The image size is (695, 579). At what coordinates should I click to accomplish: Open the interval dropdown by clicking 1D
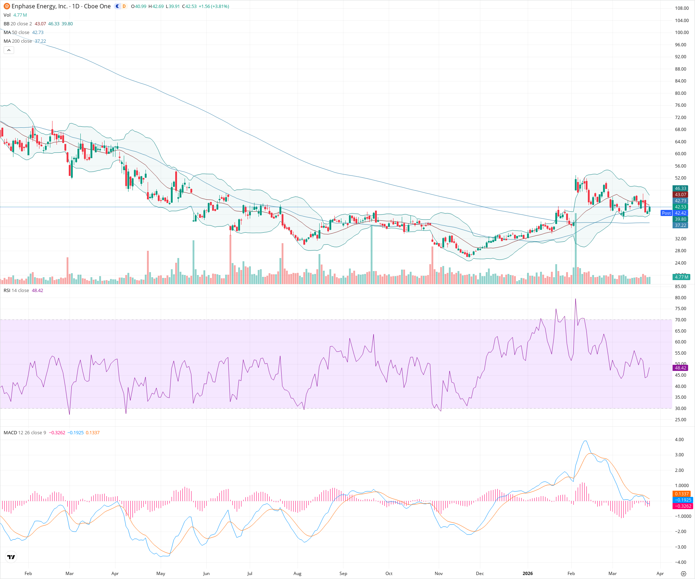pos(76,6)
